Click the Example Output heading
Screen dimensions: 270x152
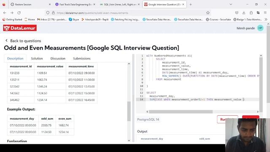click(x=21, y=109)
